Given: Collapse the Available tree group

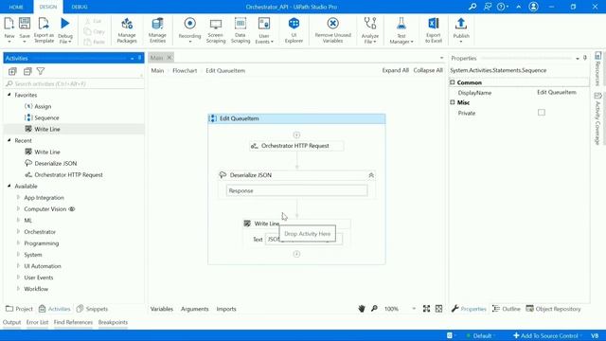Looking at the screenshot, I should (x=9, y=186).
